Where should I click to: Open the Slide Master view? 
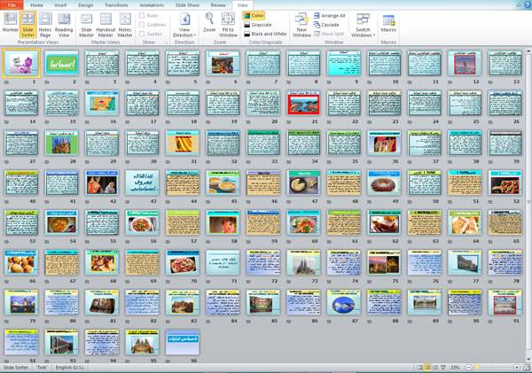[x=86, y=25]
